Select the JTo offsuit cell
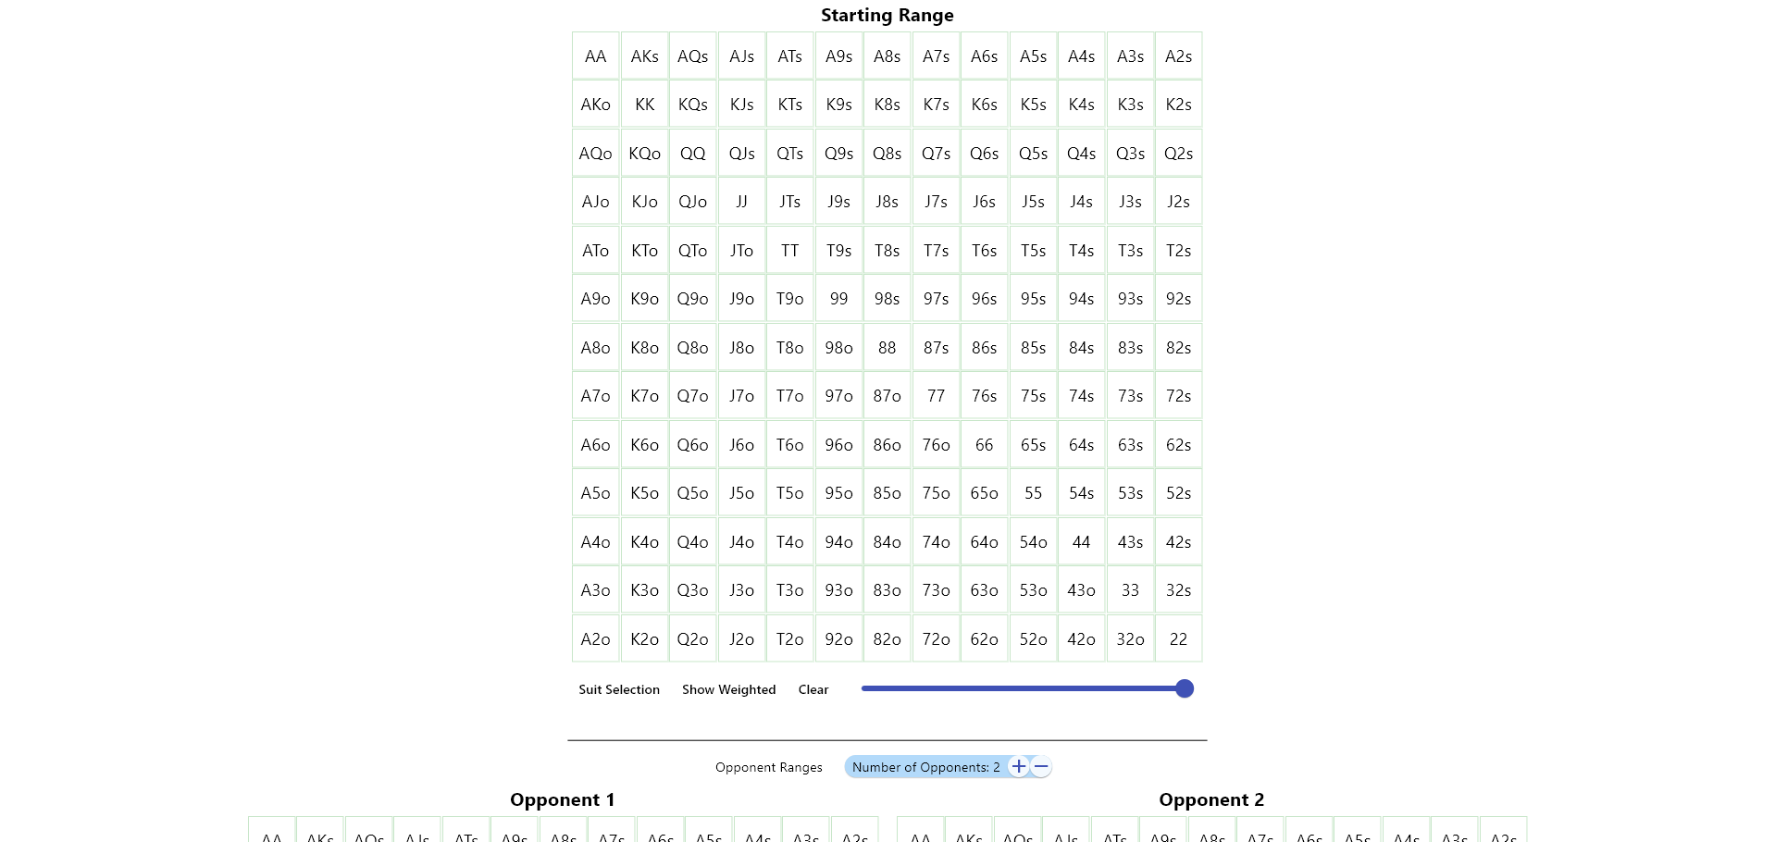The height and width of the screenshot is (842, 1775). click(x=741, y=251)
